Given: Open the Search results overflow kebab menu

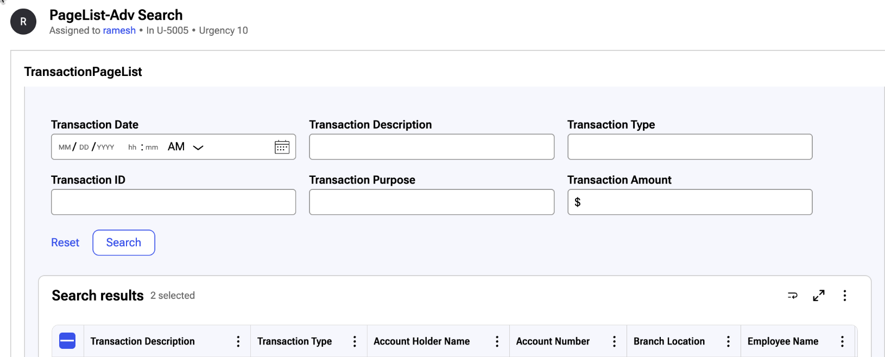Looking at the screenshot, I should [845, 296].
